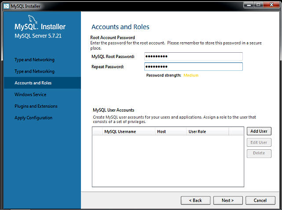Open the Accounts and Roles step
The height and width of the screenshot is (210, 282).
[x=42, y=83]
